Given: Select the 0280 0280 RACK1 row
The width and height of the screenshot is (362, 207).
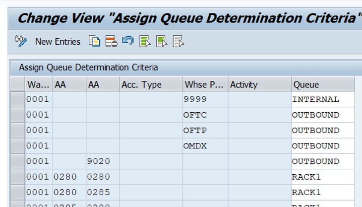Looking at the screenshot, I should 17,177.
